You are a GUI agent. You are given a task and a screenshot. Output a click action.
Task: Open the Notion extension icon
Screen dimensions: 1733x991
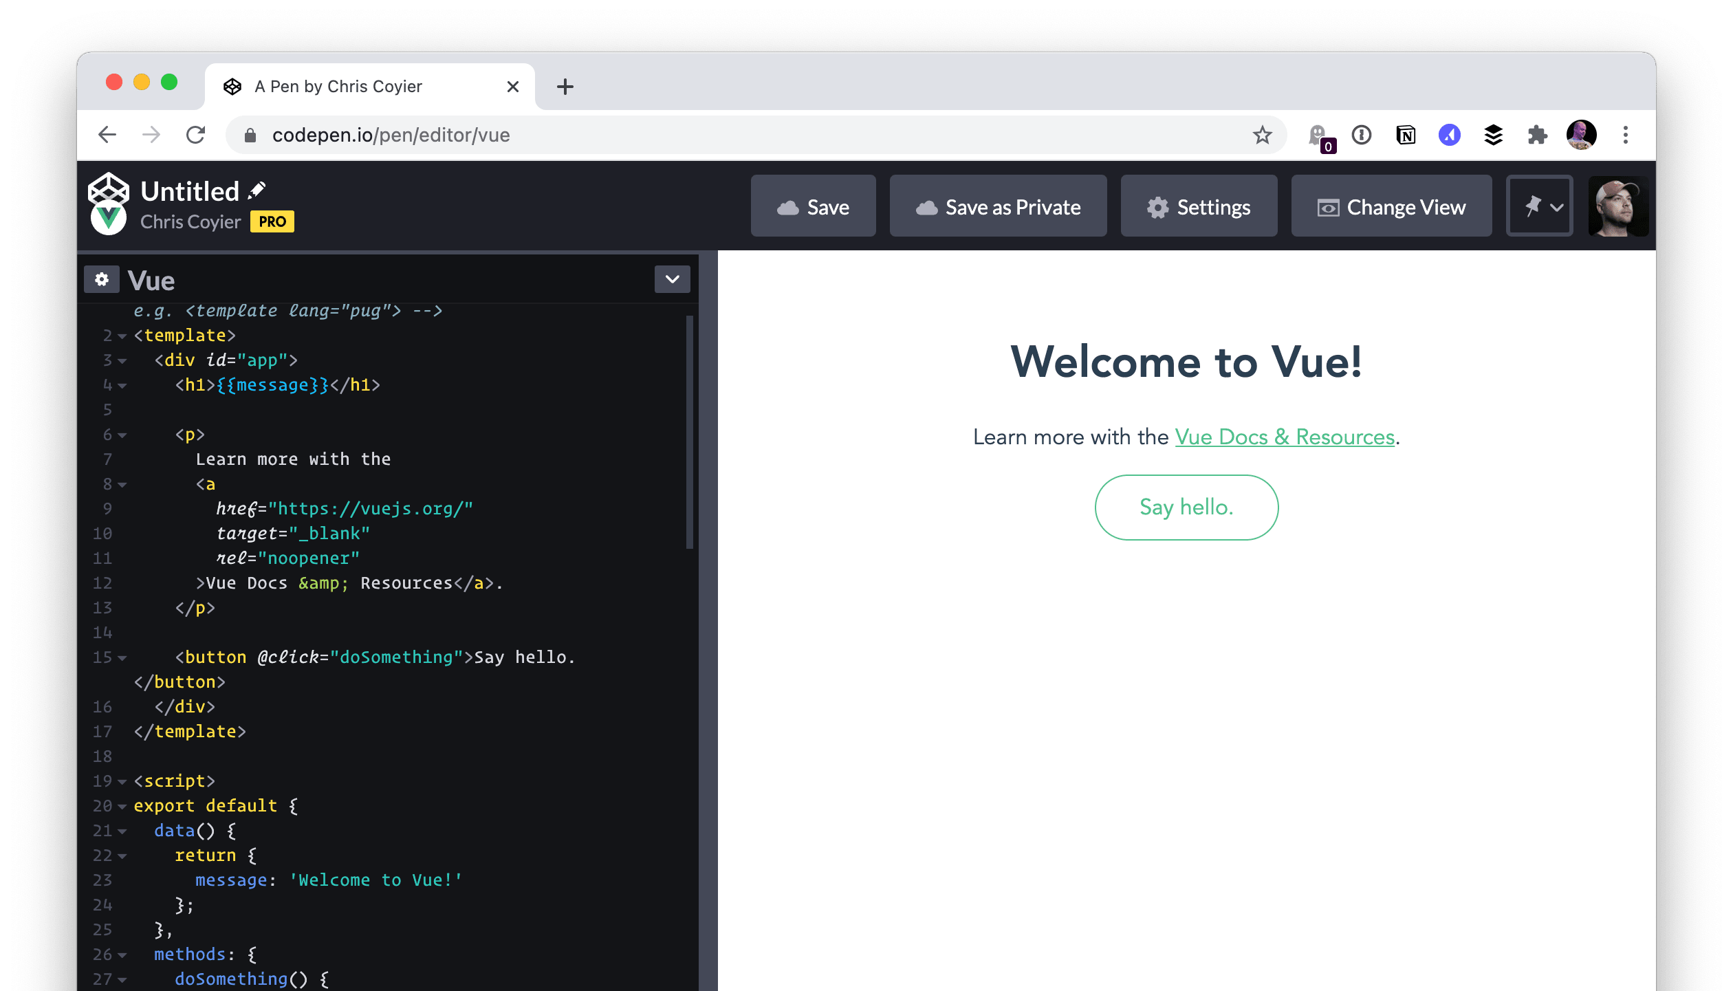pos(1406,135)
